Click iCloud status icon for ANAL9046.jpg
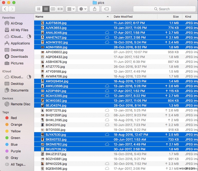The height and width of the screenshot is (171, 198). point(107,32)
